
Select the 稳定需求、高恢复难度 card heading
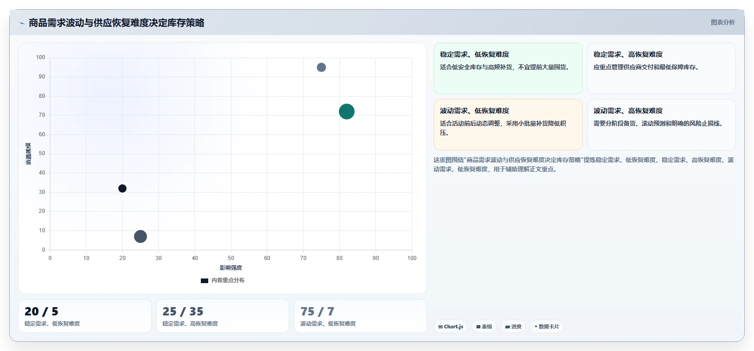tap(628, 54)
